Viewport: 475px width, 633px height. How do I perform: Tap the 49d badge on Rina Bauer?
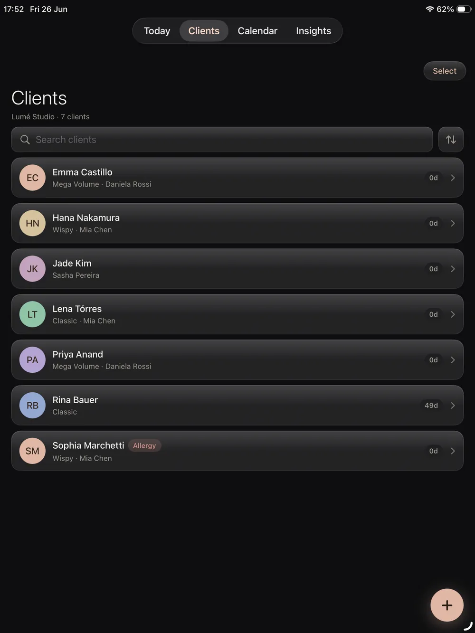tap(431, 406)
